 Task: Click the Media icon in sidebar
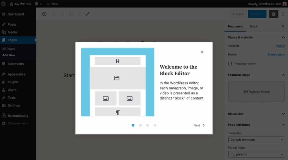coord(4,32)
